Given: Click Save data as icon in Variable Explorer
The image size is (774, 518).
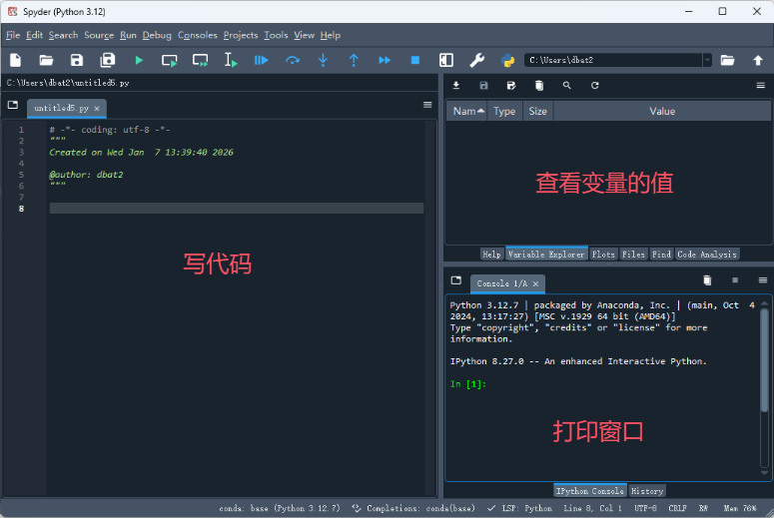Looking at the screenshot, I should [511, 86].
